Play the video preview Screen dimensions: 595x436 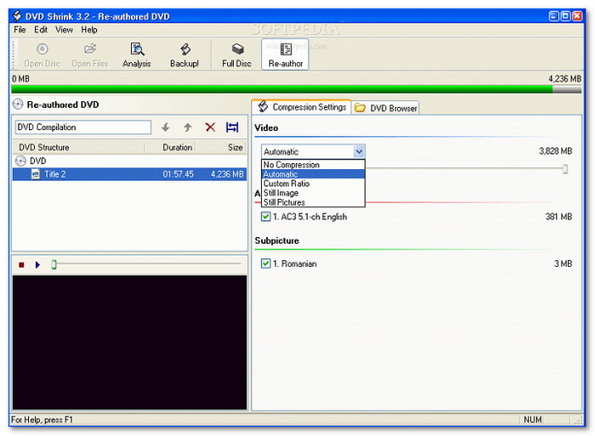click(37, 265)
